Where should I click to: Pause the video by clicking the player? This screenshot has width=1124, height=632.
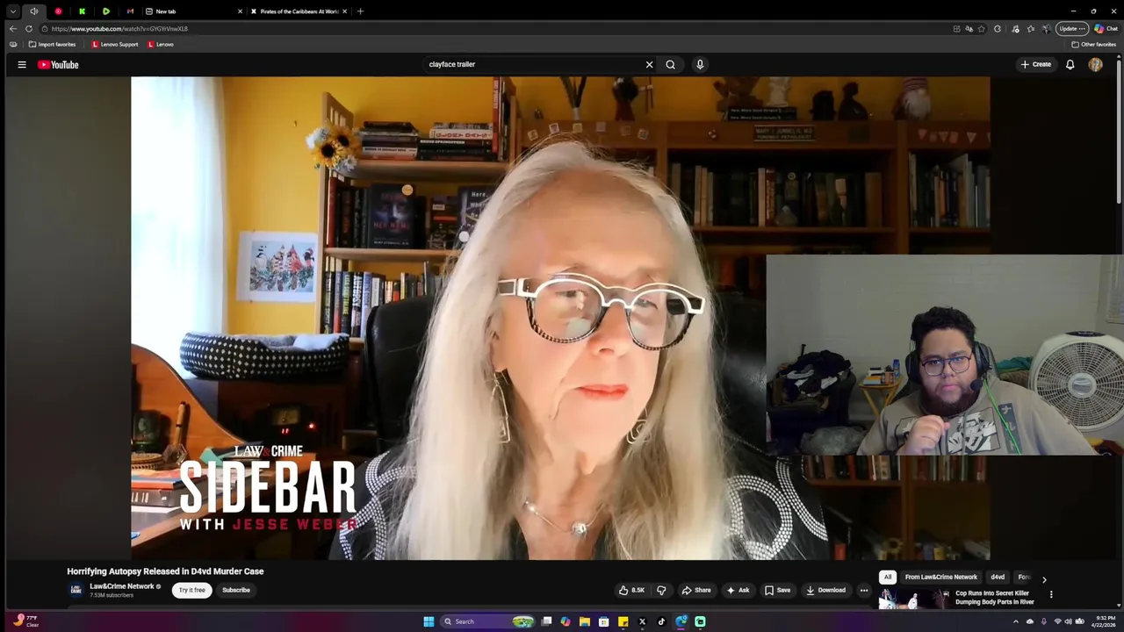tap(560, 318)
